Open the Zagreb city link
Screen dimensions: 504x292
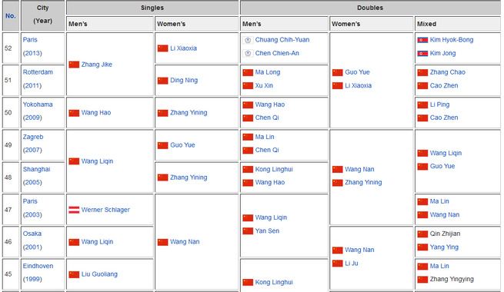(33, 137)
